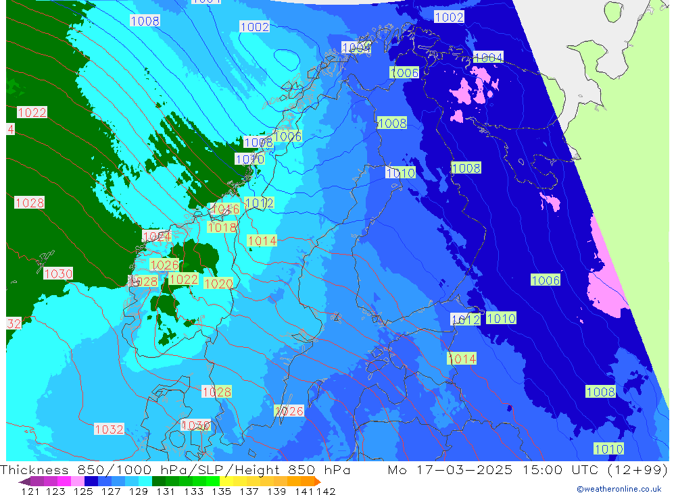This screenshot has height=495, width=676.
Task: Click the dark blue legend swatch
Action: [x=91, y=481]
